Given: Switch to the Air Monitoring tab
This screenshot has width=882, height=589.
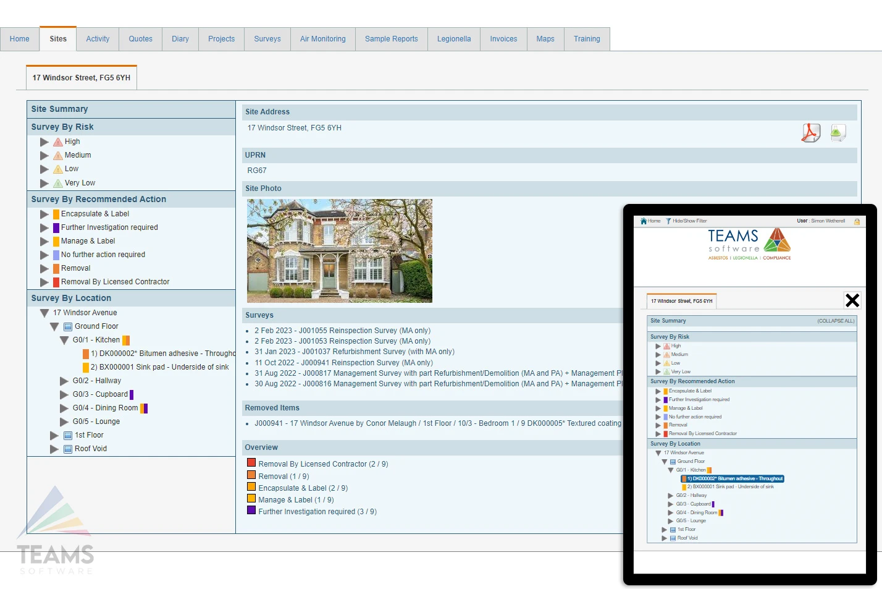Looking at the screenshot, I should [x=322, y=39].
